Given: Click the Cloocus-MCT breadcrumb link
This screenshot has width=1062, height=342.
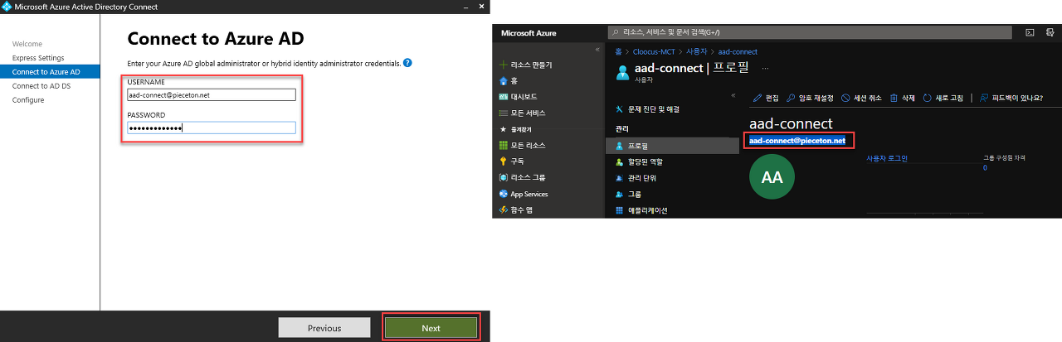Looking at the screenshot, I should pyautogui.click(x=654, y=51).
